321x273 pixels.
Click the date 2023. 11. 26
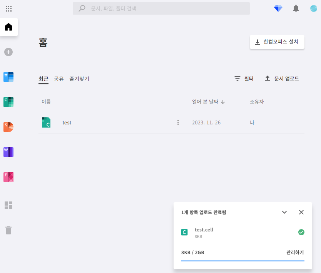click(x=206, y=122)
